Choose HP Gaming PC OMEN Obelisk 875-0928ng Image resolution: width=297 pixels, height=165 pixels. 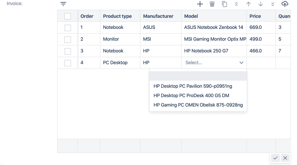click(x=198, y=105)
